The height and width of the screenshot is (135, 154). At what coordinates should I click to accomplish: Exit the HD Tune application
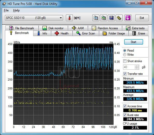(x=142, y=18)
